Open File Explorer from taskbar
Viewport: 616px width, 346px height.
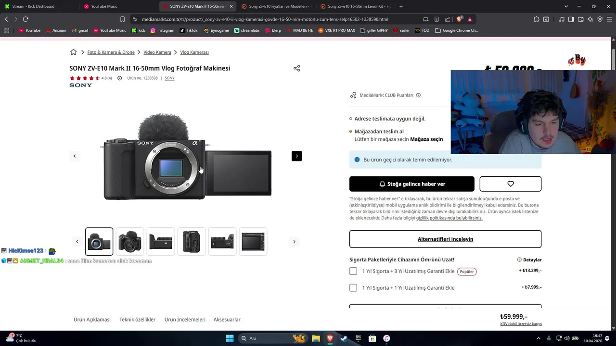316,338
